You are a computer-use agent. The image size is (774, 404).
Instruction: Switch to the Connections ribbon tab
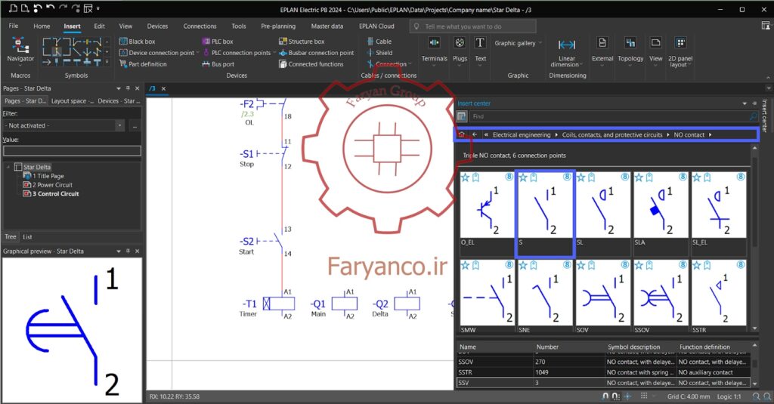(x=200, y=26)
